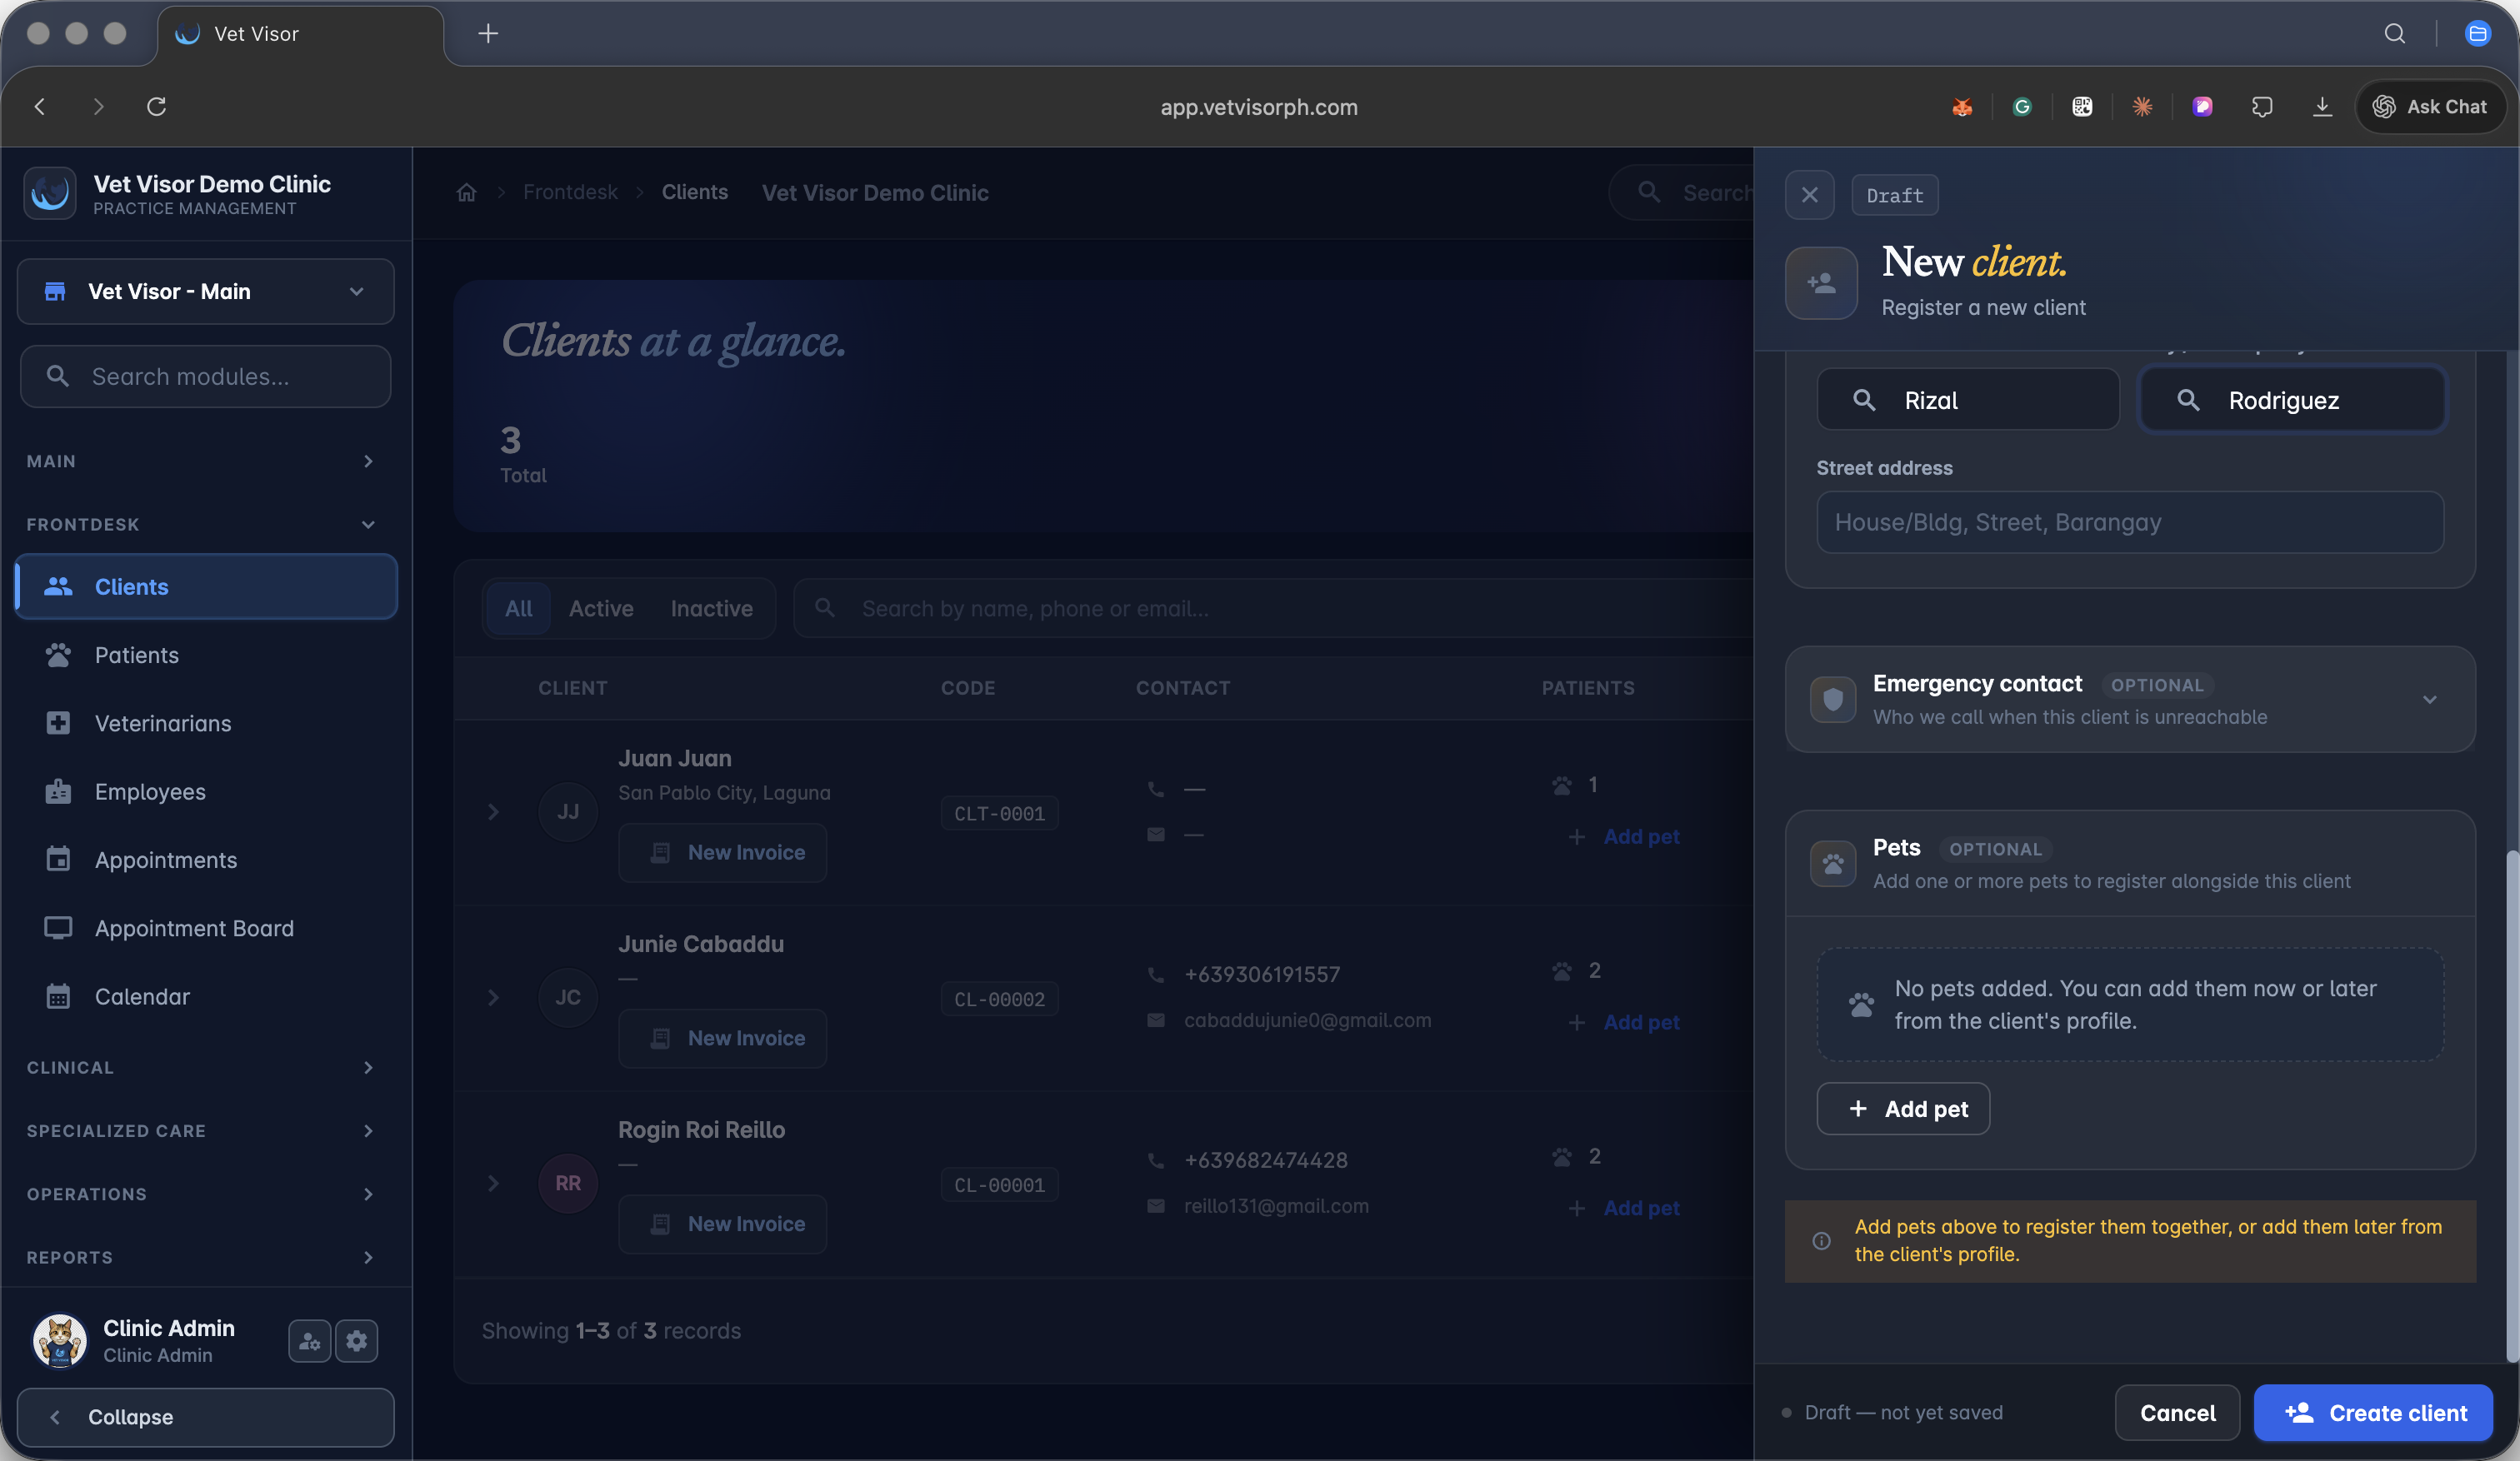Click the blue tab-groups icon in title bar
The image size is (2520, 1461).
(x=2478, y=34)
